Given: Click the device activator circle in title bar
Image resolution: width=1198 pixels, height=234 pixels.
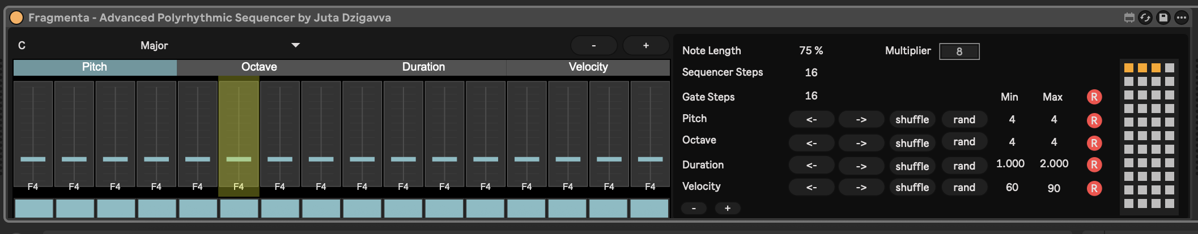Looking at the screenshot, I should tap(16, 18).
